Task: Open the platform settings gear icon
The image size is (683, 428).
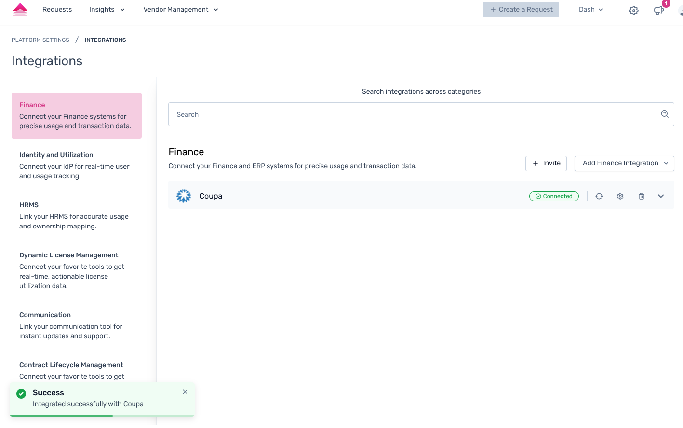Action: point(634,10)
